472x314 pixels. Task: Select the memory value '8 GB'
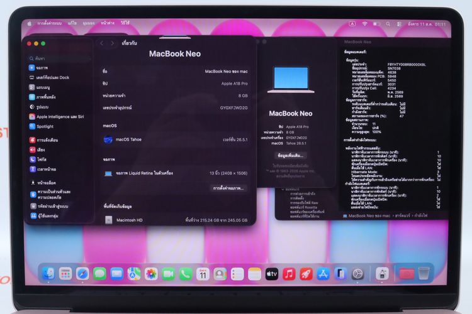coord(243,96)
